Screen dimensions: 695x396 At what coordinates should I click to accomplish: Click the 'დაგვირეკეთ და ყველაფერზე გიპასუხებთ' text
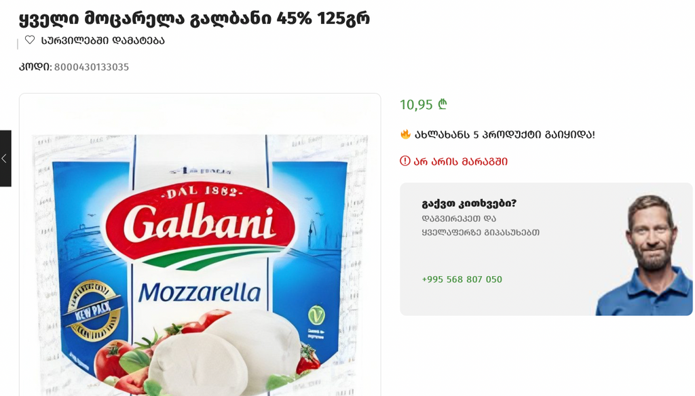[x=481, y=226]
